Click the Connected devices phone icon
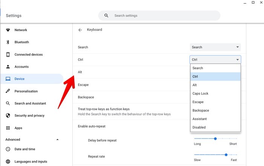The image size is (264, 166). 8,55
